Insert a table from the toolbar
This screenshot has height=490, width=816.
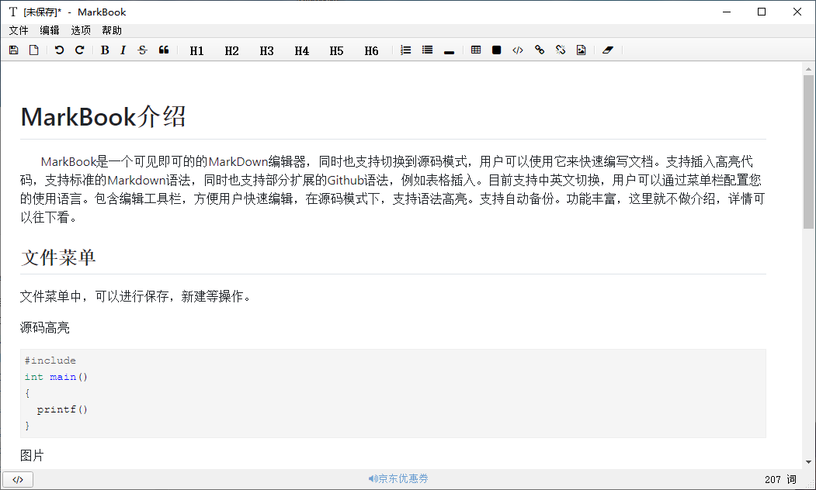[x=476, y=50]
